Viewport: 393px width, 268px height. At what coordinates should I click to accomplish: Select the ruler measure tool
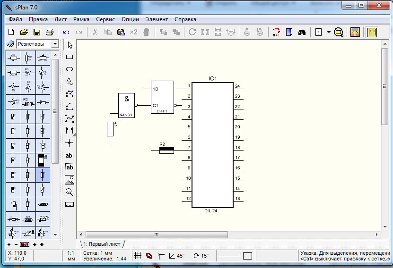[70, 204]
